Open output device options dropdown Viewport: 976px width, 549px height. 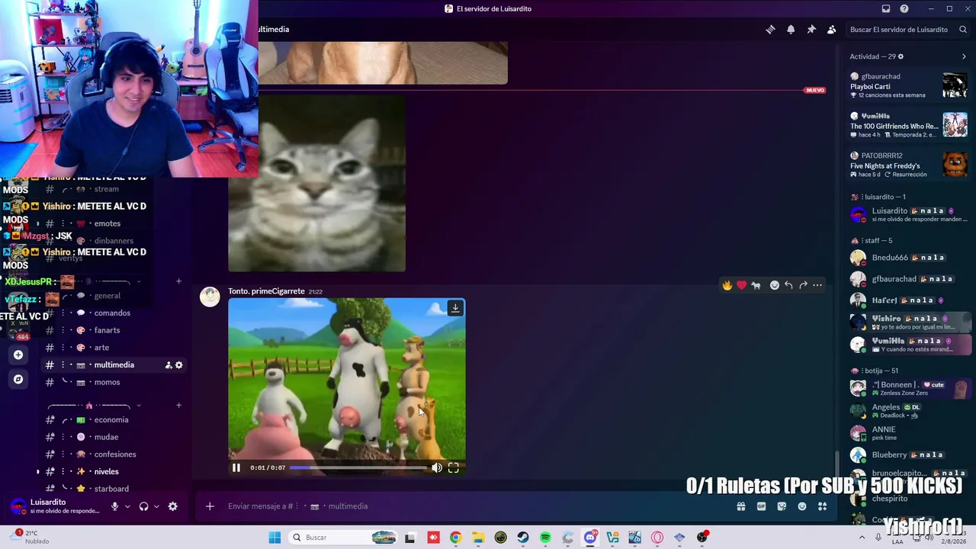156,506
